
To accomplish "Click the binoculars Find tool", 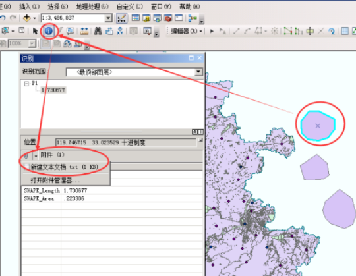I will [98, 31].
